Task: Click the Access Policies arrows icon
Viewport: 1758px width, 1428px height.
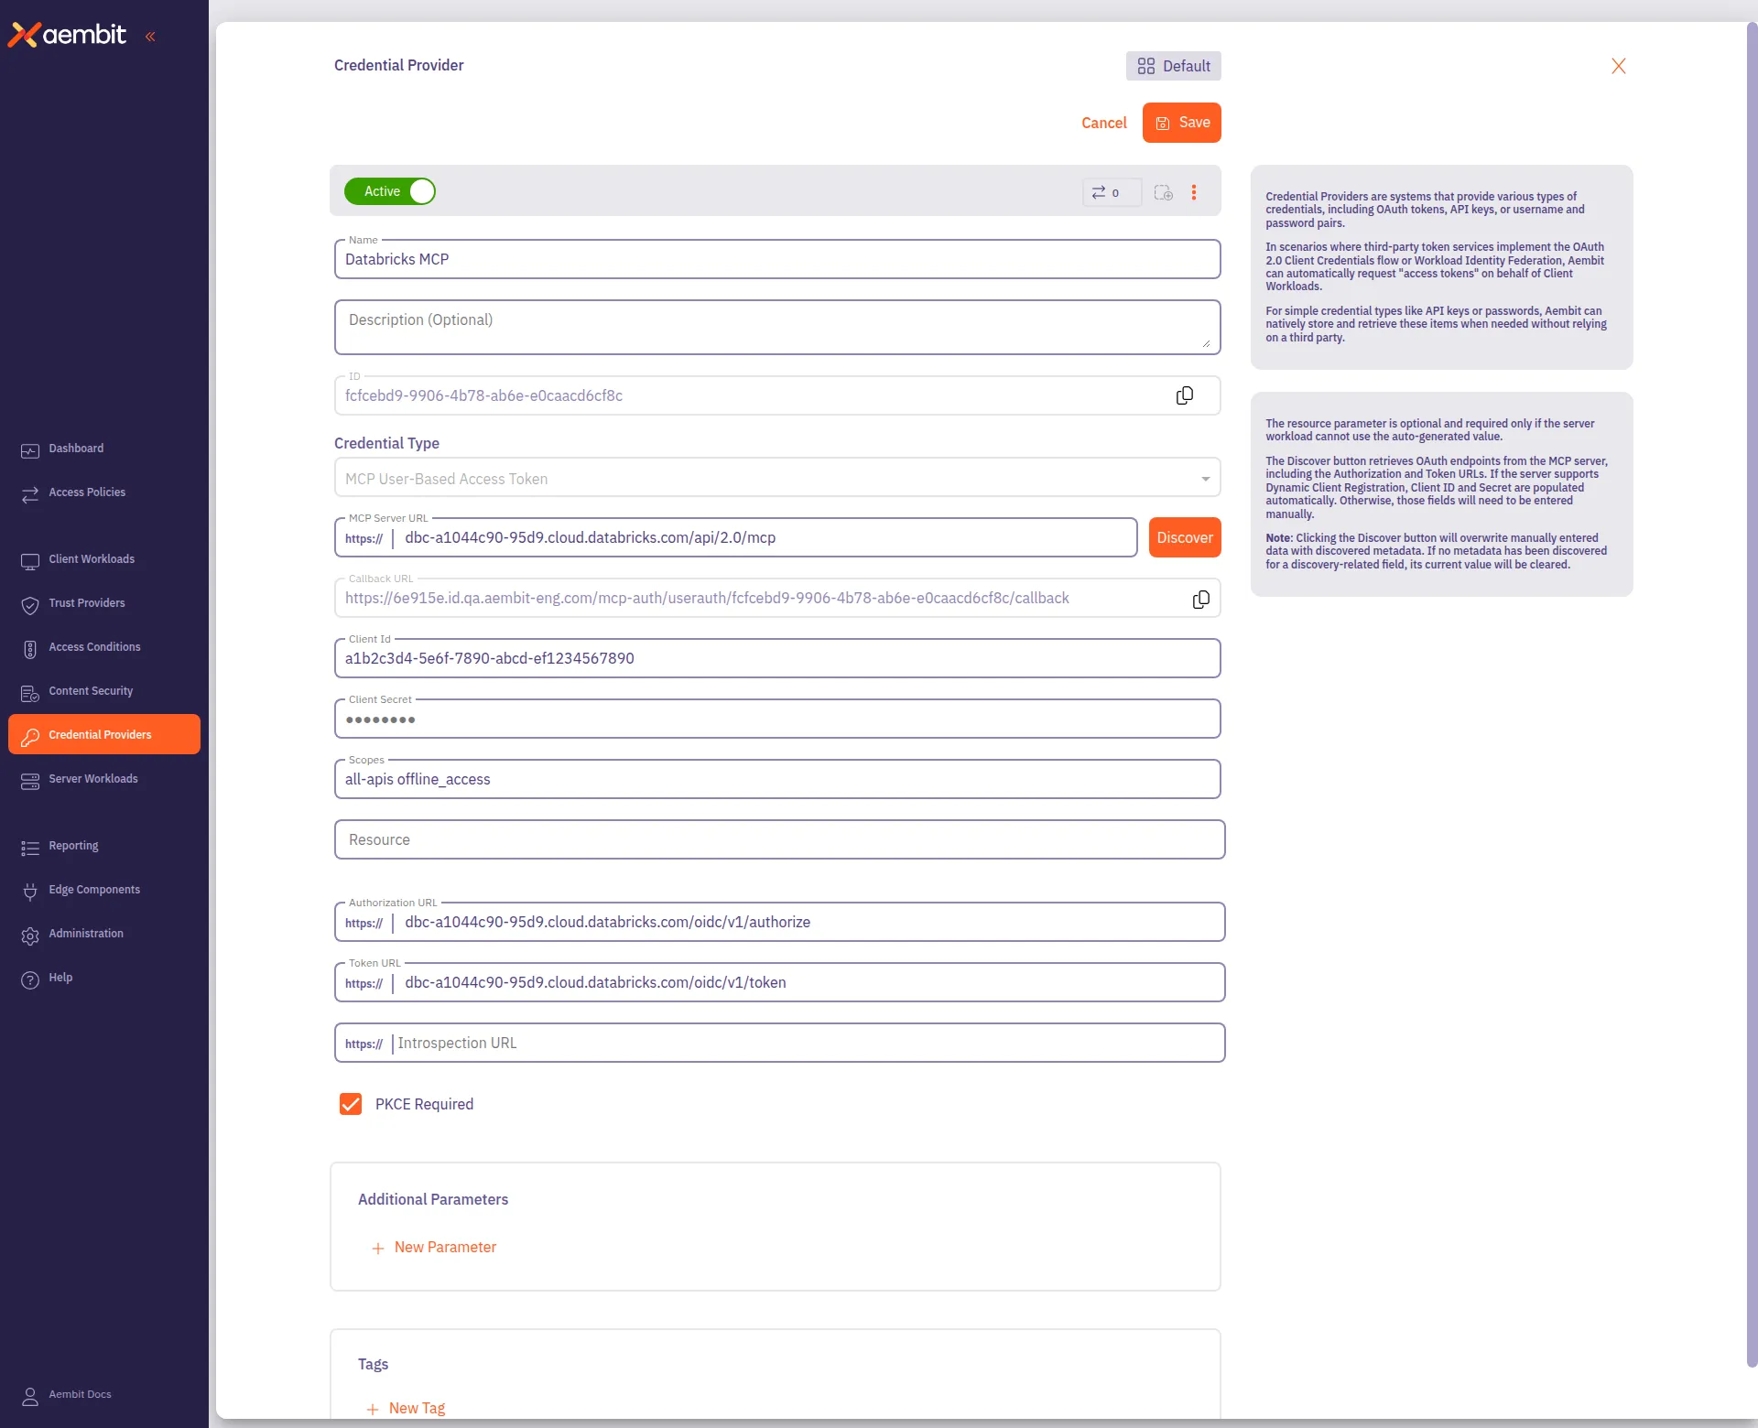Action: (30, 494)
